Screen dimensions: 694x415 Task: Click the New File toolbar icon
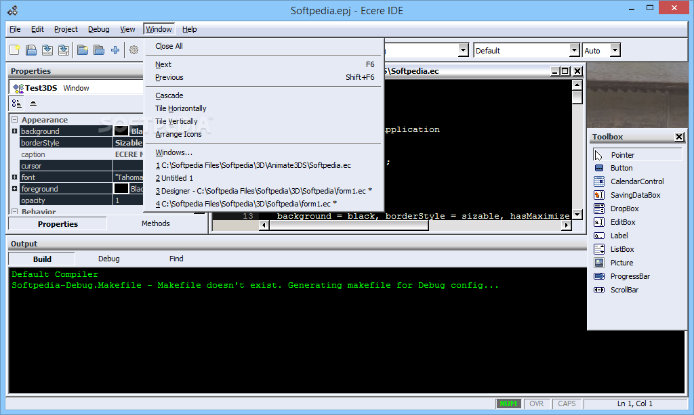(15, 50)
